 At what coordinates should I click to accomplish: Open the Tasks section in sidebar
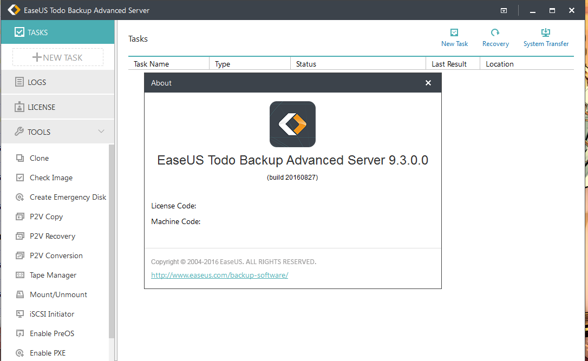tap(58, 32)
